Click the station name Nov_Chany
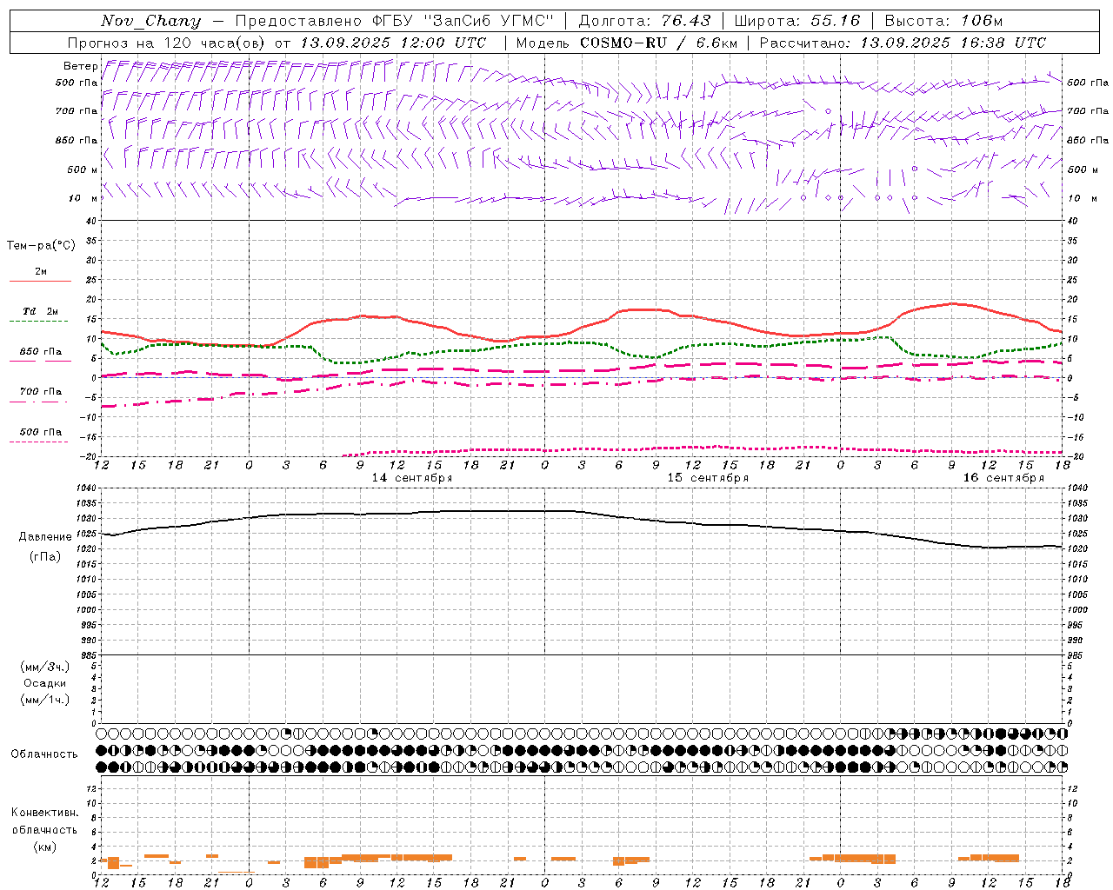Image resolution: width=1113 pixels, height=890 pixels. point(150,21)
